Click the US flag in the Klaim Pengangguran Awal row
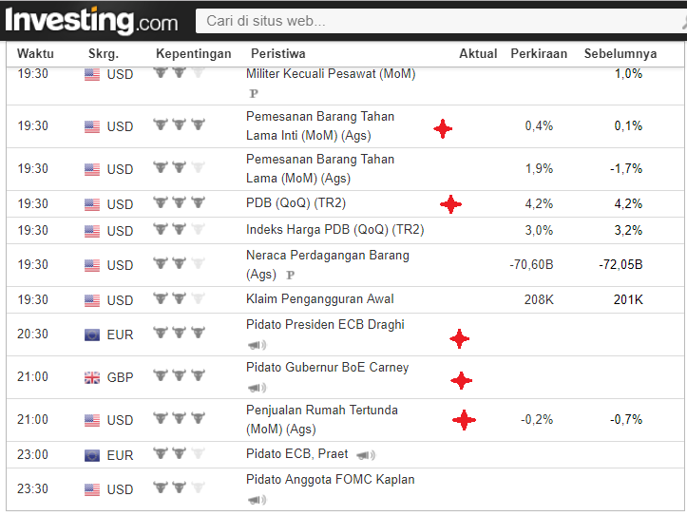The width and height of the screenshot is (687, 516). tap(92, 300)
